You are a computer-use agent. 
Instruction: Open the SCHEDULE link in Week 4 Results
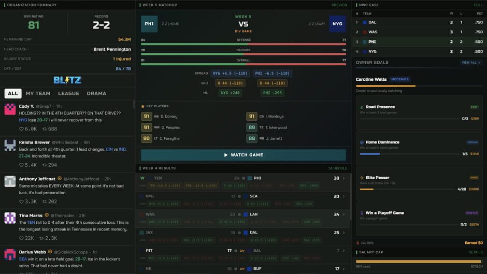point(338,168)
